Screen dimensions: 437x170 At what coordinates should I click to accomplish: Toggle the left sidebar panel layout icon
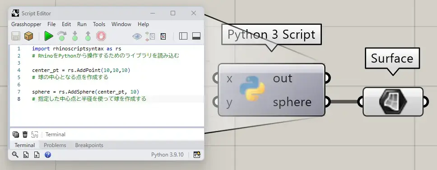[x=183, y=36]
